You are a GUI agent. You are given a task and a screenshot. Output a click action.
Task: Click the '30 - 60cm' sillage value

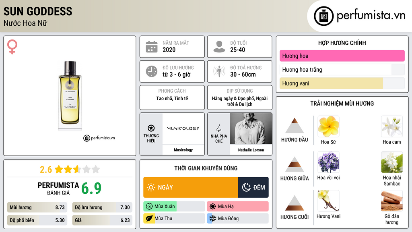click(x=243, y=75)
